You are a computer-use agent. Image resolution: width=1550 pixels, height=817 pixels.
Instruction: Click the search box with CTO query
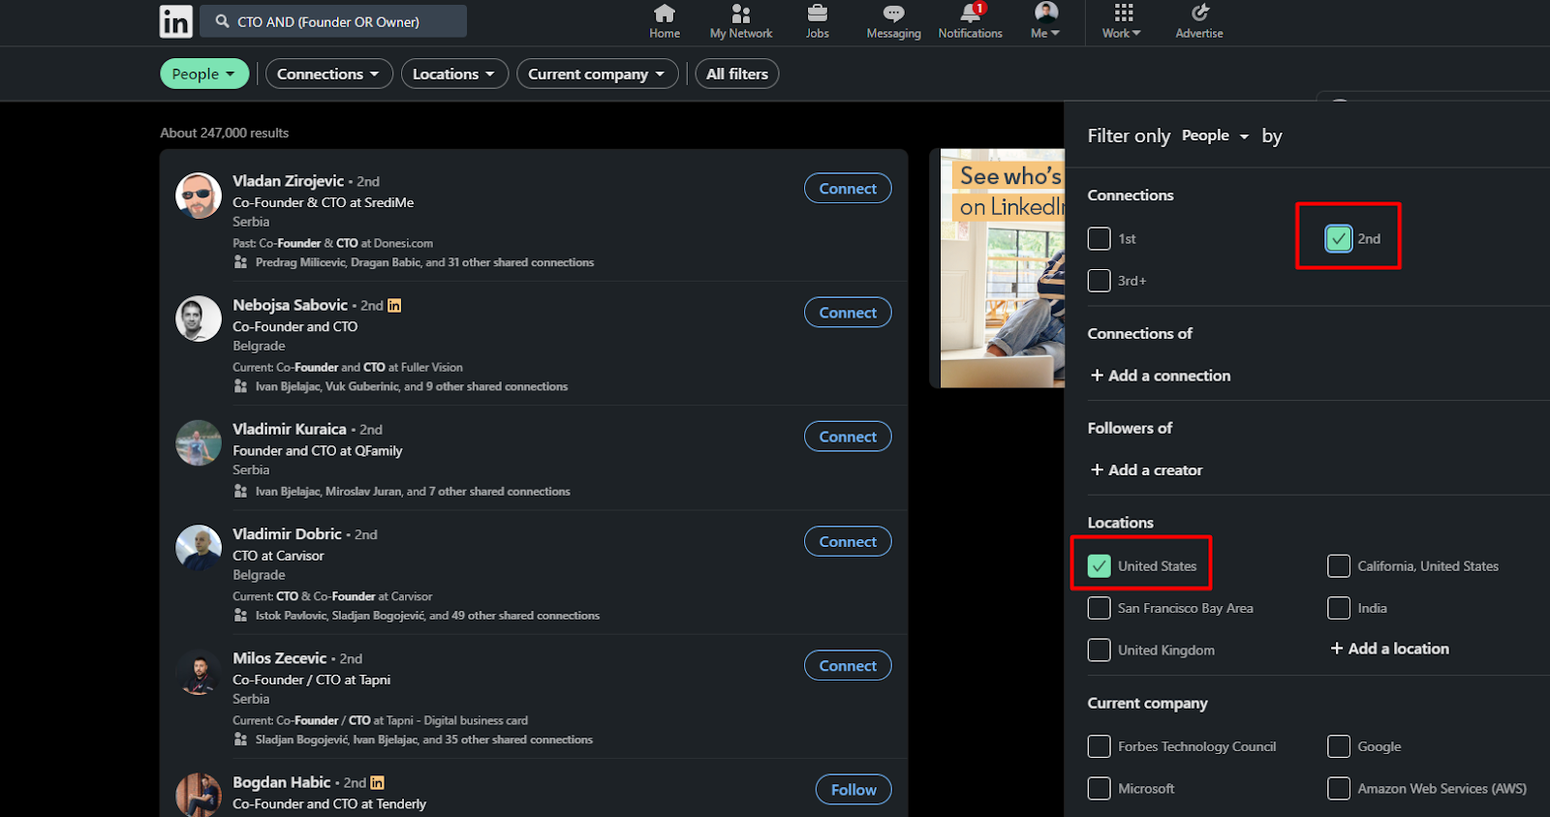point(333,21)
